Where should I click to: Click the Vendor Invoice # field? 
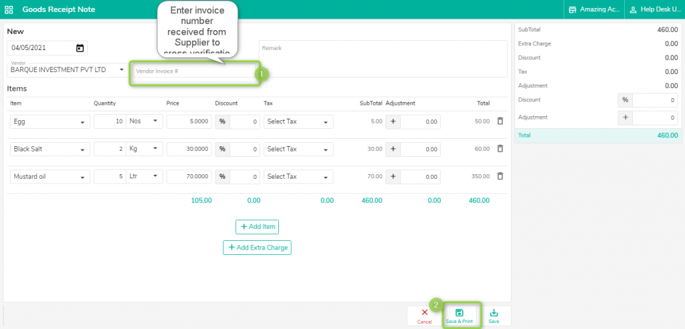[194, 71]
